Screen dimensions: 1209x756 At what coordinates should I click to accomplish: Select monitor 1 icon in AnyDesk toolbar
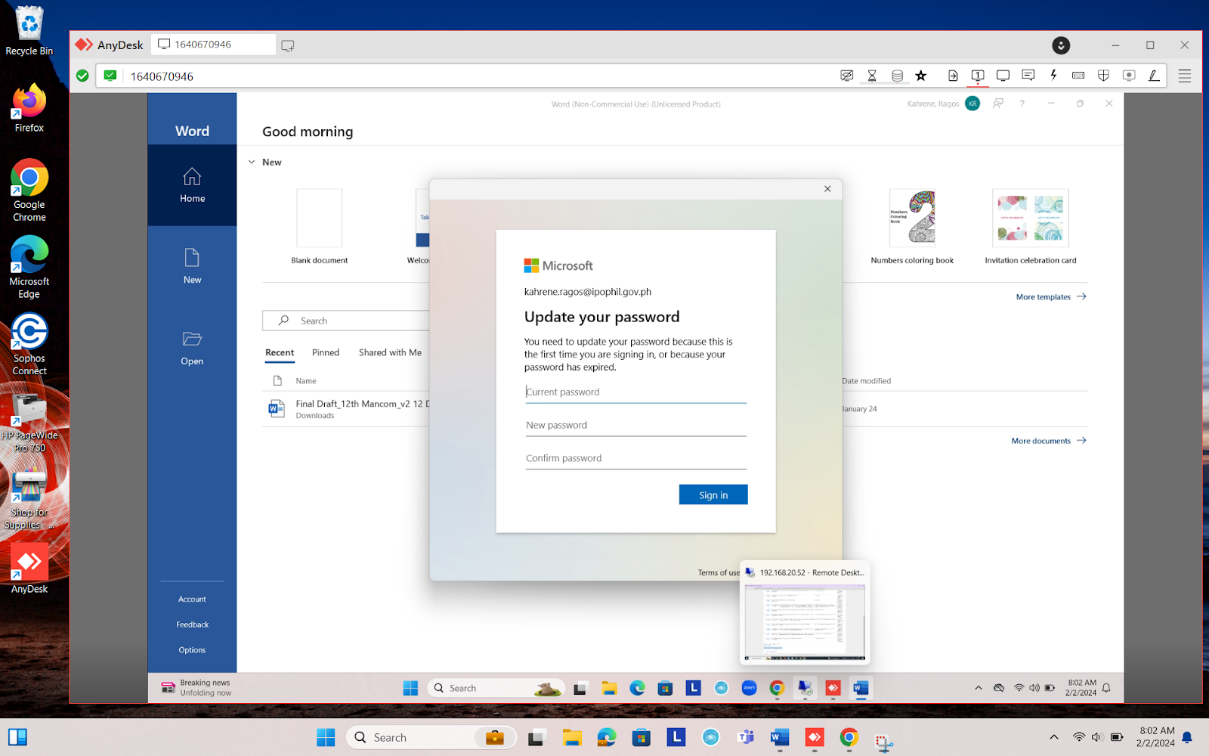click(x=978, y=76)
